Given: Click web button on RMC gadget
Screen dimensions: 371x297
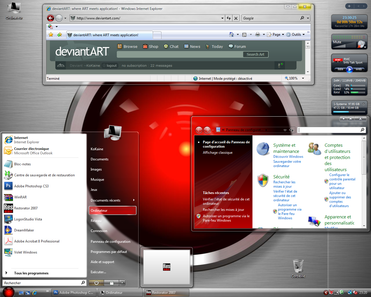Looking at the screenshot, I should [x=359, y=69].
